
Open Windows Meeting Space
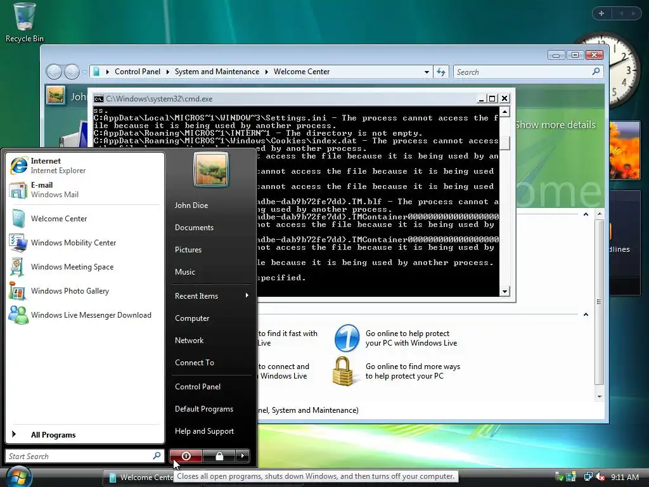(85, 267)
